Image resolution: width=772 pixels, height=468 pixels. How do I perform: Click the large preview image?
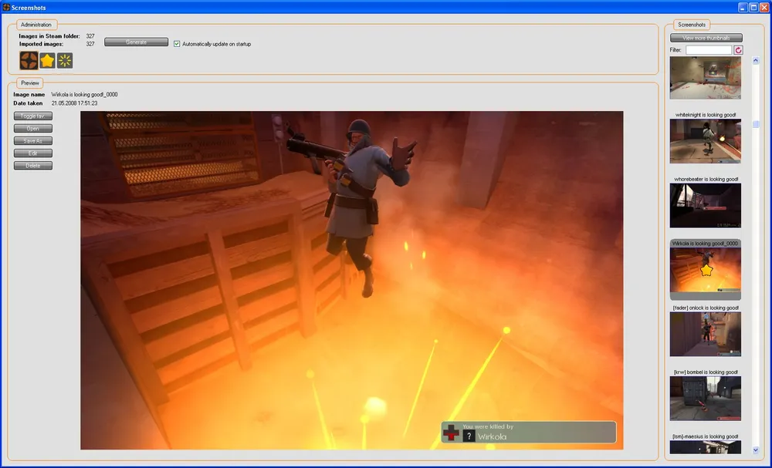(351, 280)
